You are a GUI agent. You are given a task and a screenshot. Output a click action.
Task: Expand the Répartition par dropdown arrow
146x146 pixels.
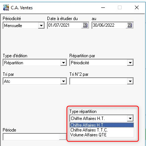pyautogui.click(x=130, y=63)
